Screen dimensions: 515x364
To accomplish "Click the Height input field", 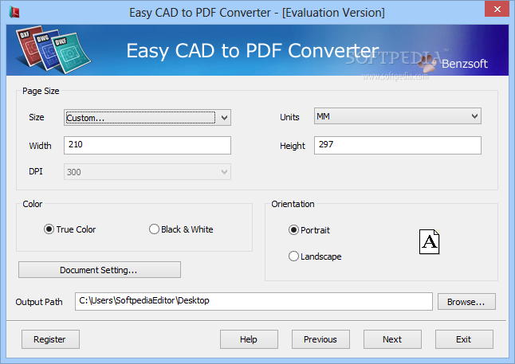I will [398, 145].
